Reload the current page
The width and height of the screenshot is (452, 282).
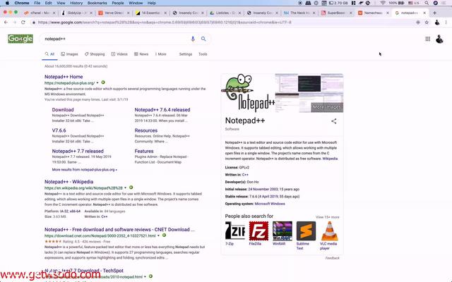tap(23, 22)
